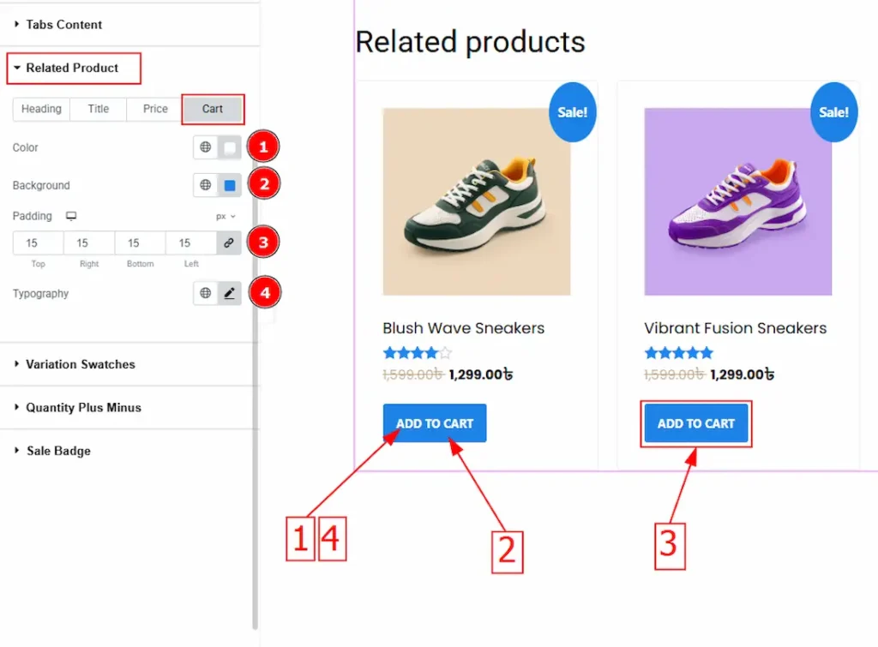
Task: Click the star rating under Blush Wave Sneakers
Action: tap(417, 353)
